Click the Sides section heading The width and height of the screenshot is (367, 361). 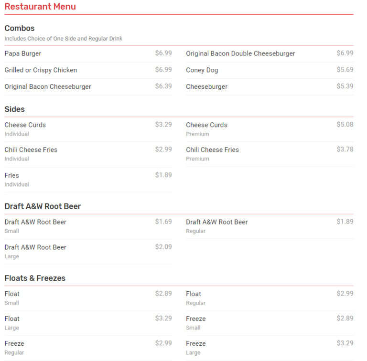point(15,109)
